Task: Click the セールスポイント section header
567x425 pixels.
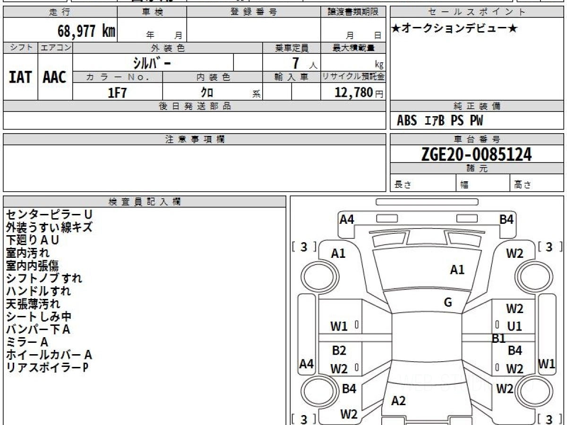Action: (477, 12)
